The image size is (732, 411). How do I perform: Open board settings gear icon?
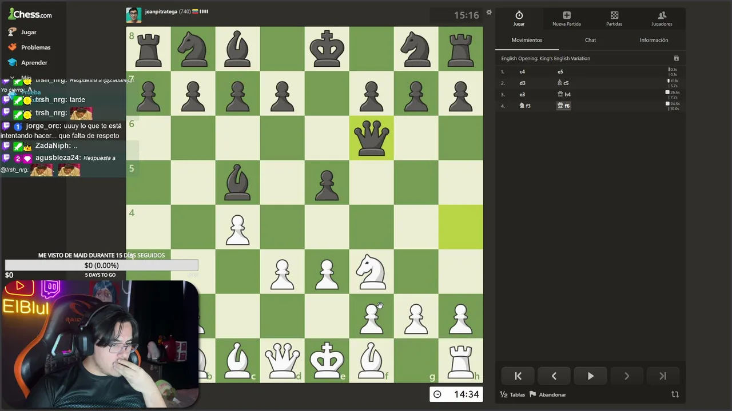489,12
